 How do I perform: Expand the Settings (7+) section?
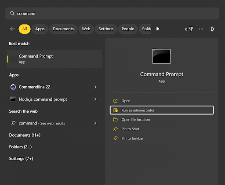coord(21,159)
